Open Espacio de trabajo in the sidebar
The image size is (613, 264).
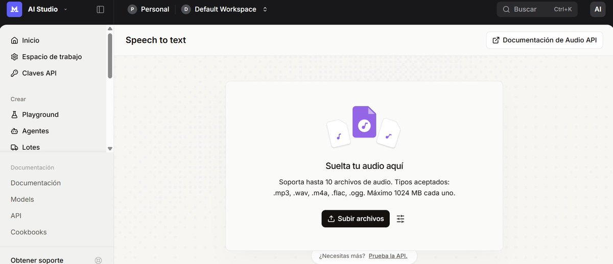(x=53, y=57)
